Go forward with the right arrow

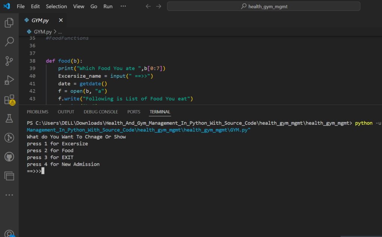point(159,6)
